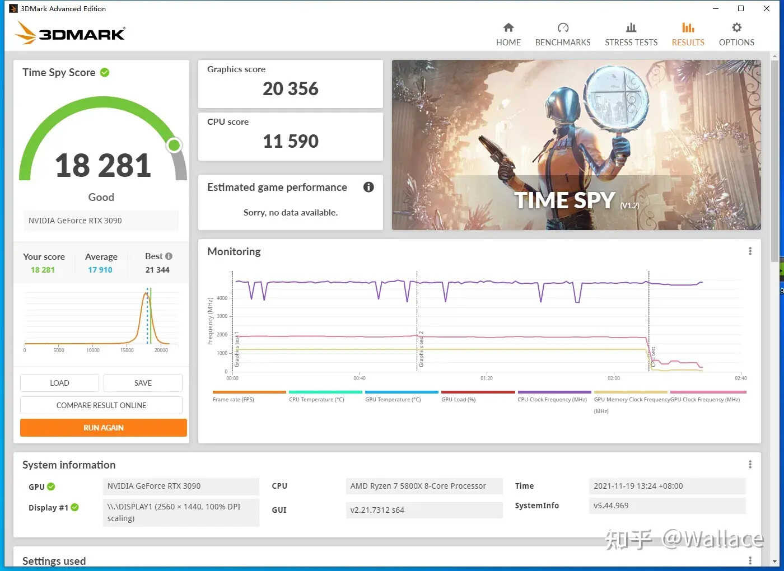Click the CPU score value 11 590
The width and height of the screenshot is (784, 571).
pyautogui.click(x=291, y=141)
